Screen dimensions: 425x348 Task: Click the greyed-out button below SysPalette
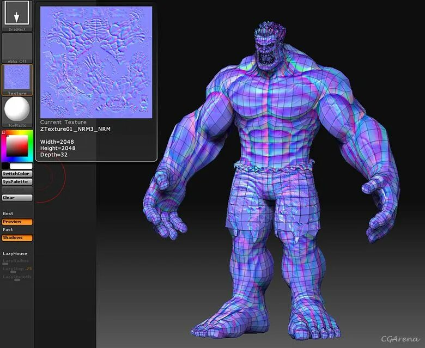17,190
